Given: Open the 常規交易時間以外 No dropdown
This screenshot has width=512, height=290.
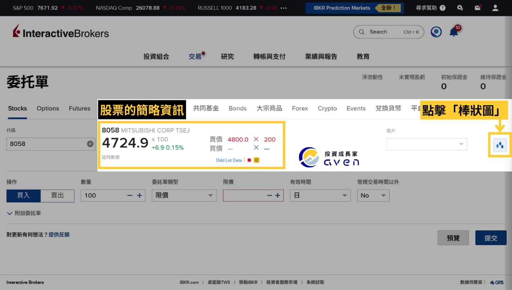Looking at the screenshot, I should click(x=373, y=196).
